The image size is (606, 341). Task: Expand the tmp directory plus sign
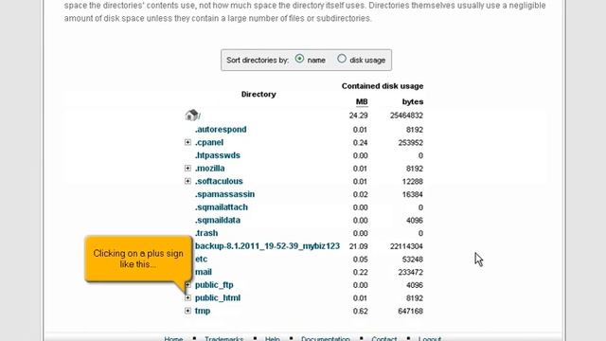tap(187, 311)
